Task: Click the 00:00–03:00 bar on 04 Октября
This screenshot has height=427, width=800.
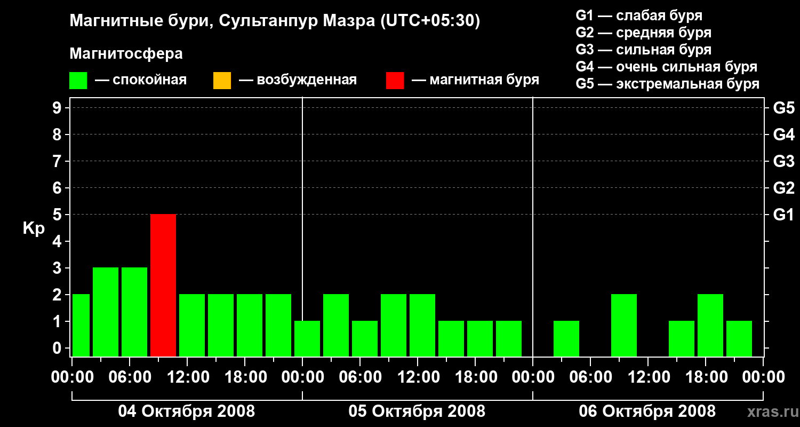Action: 81,325
